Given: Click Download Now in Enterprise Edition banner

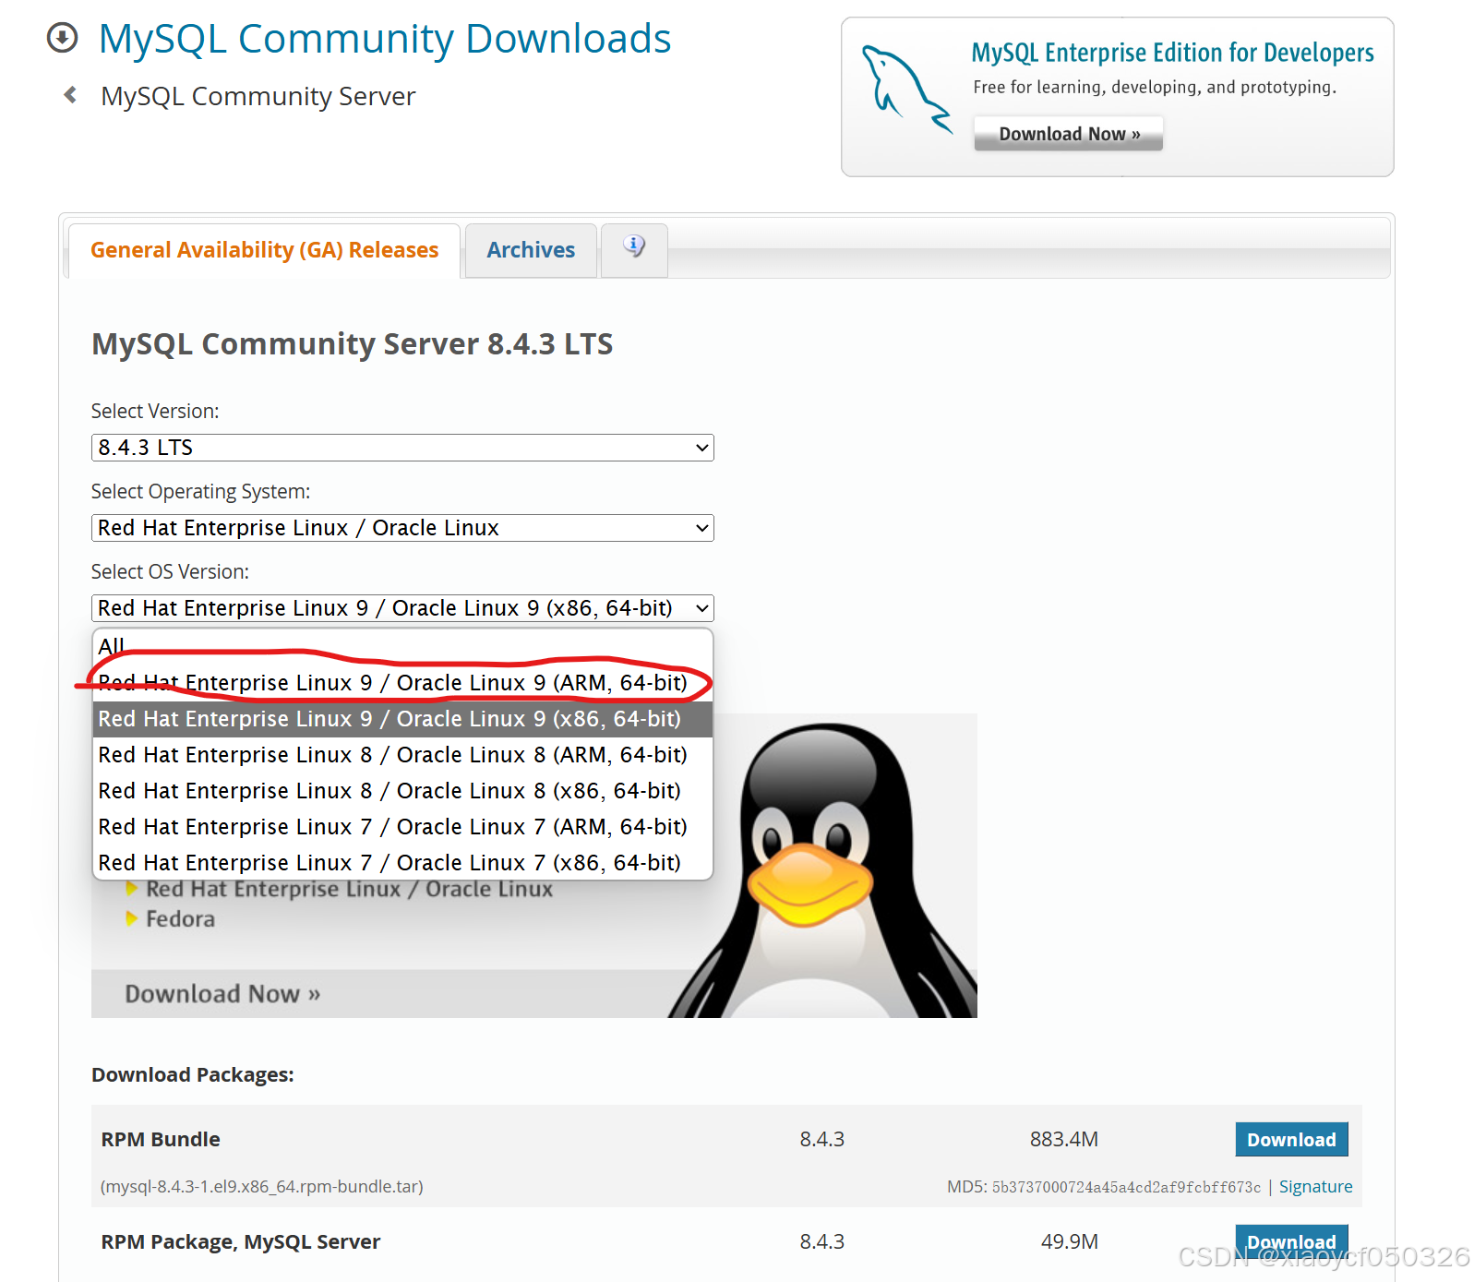Looking at the screenshot, I should 1069,134.
